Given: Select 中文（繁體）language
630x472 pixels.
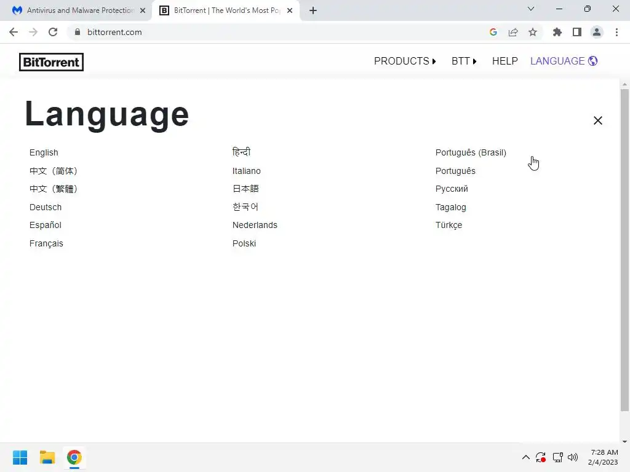Looking at the screenshot, I should pyautogui.click(x=53, y=189).
